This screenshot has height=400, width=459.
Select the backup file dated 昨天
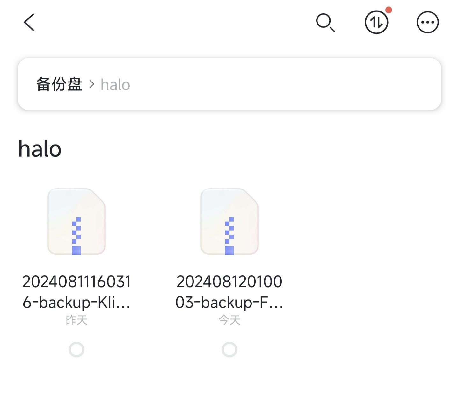[76, 350]
